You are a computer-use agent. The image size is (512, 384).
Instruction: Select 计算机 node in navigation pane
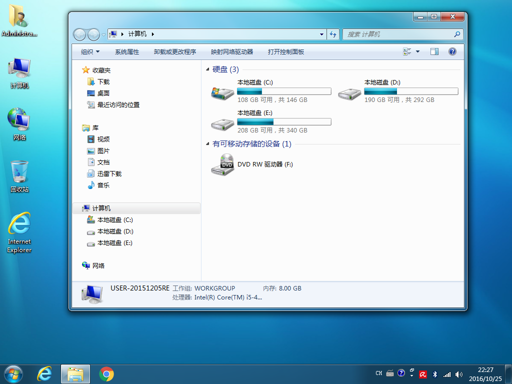point(136,208)
